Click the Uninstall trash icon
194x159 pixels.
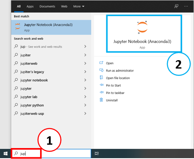point(101,100)
